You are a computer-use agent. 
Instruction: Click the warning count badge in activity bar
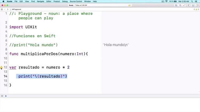[x=130, y=5]
